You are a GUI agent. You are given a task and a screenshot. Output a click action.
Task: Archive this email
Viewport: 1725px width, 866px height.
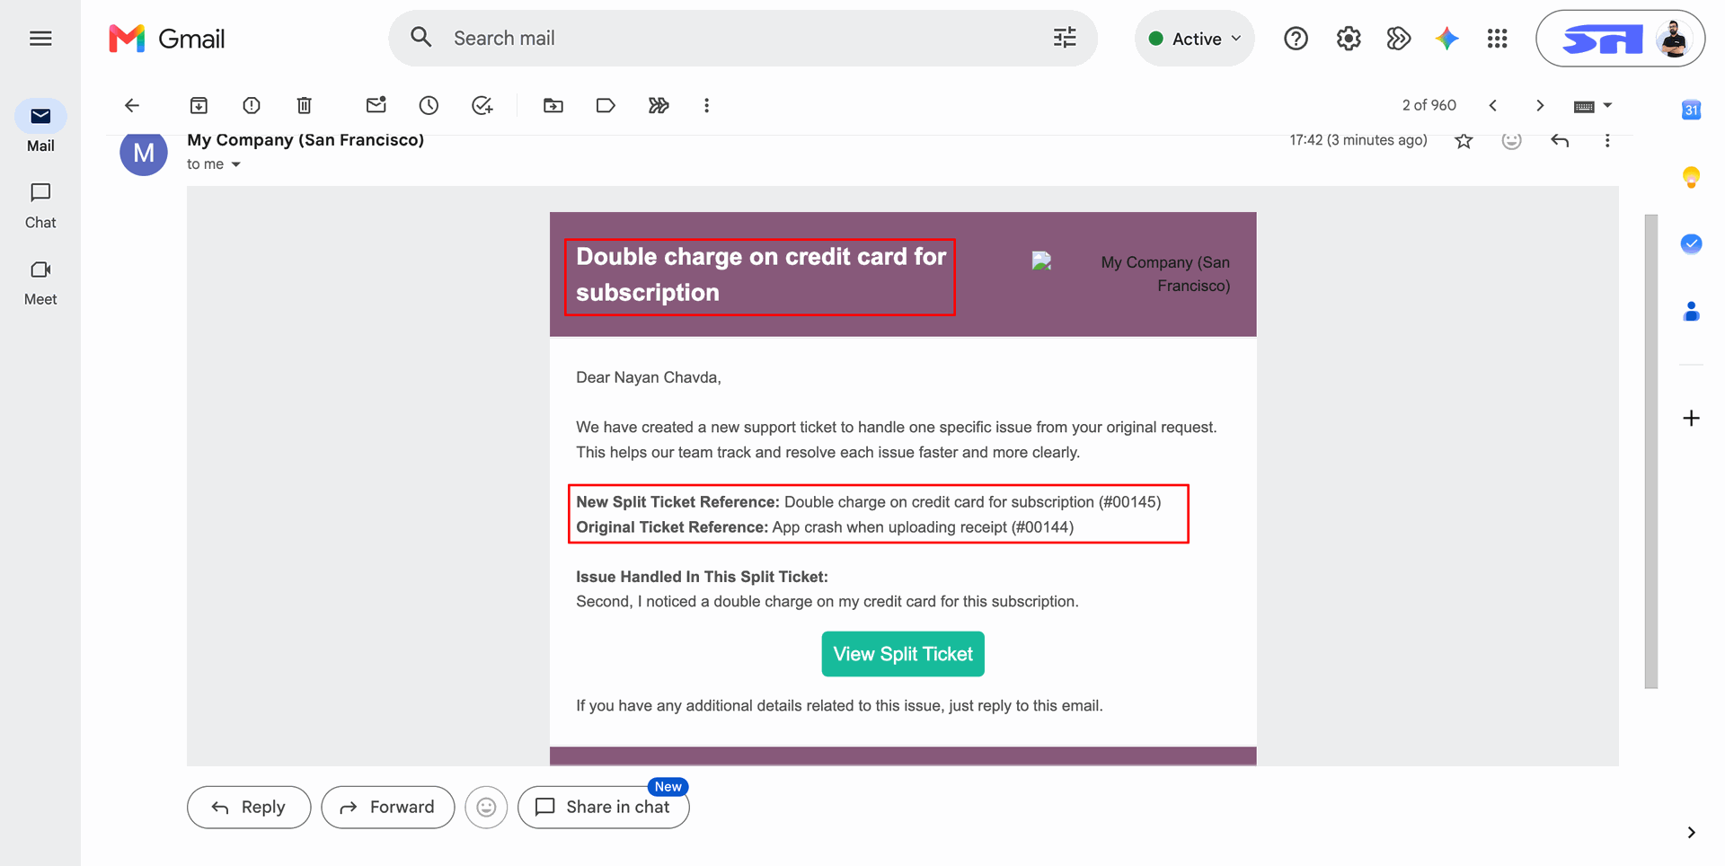tap(199, 106)
